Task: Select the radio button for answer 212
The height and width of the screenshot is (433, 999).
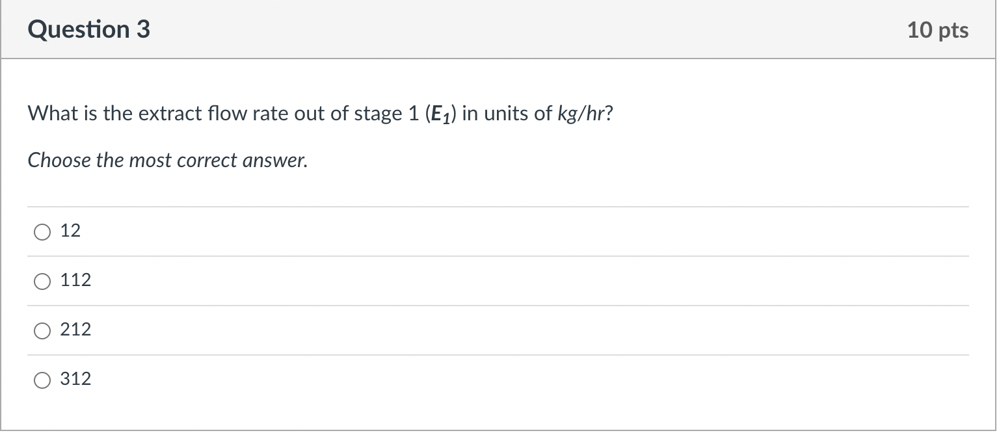Action: pyautogui.click(x=42, y=330)
